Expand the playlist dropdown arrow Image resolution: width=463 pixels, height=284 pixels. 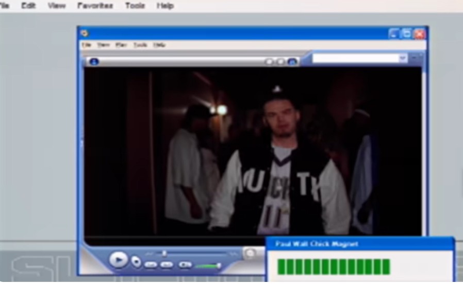coord(403,58)
